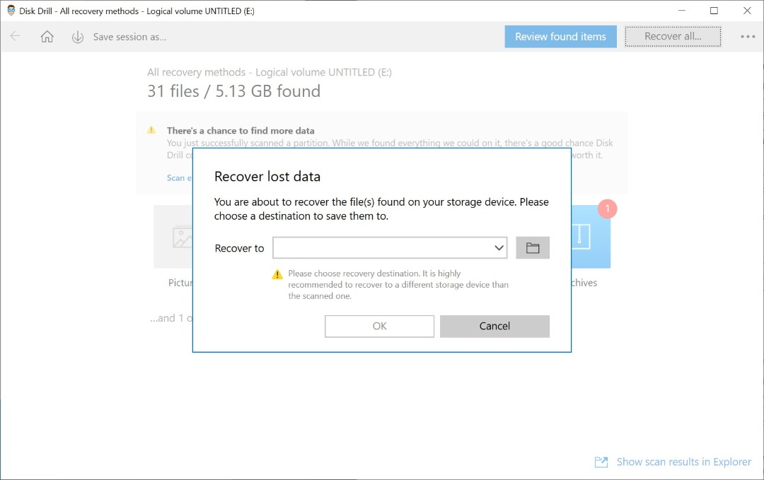Click the Recover lost data heading

pyautogui.click(x=267, y=176)
